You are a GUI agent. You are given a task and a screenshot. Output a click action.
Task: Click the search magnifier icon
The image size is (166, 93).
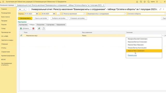click(x=149, y=2)
